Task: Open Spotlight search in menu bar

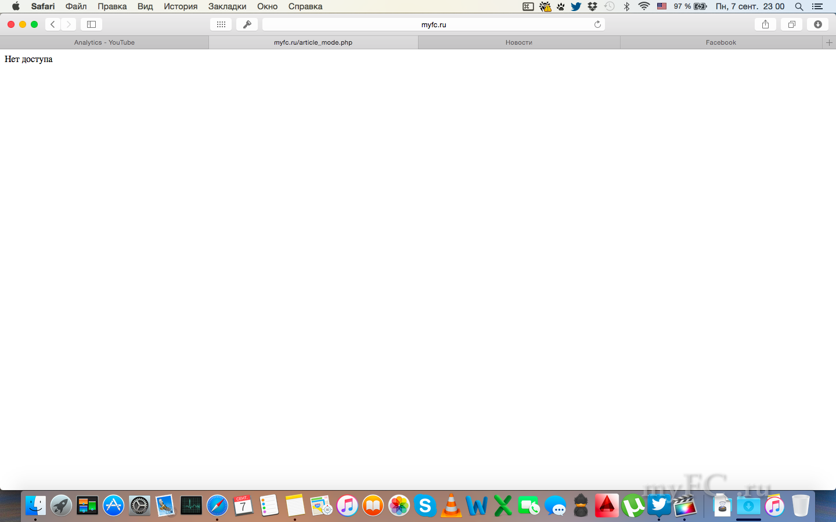Action: [799, 6]
